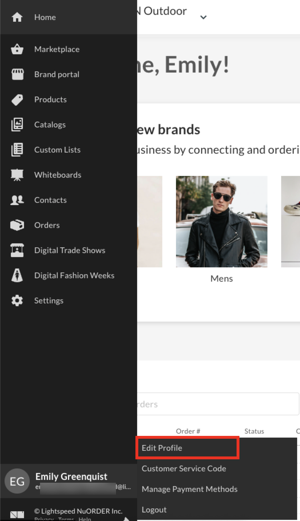Click the Mens category label

click(222, 278)
